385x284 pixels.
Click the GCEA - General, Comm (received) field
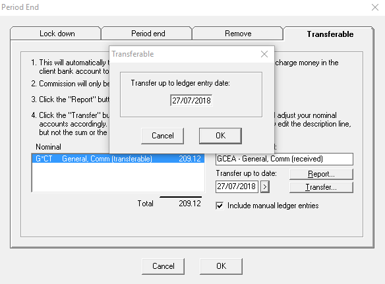coord(284,159)
